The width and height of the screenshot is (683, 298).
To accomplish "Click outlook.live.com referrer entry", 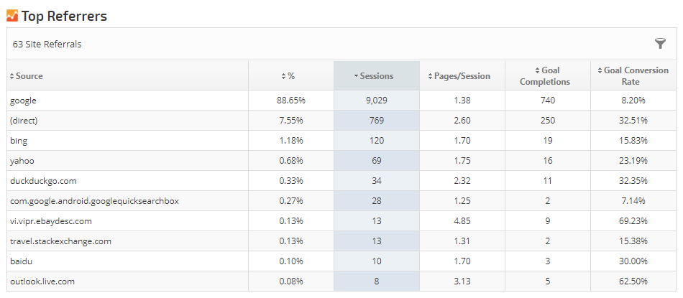I will coord(42,281).
